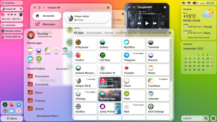Open Accounts section in Unique IM
This screenshot has width=217, height=122.
47,16
